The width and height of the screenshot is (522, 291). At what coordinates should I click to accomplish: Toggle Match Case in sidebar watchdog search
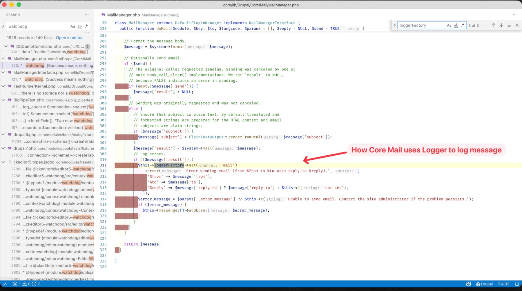point(72,26)
